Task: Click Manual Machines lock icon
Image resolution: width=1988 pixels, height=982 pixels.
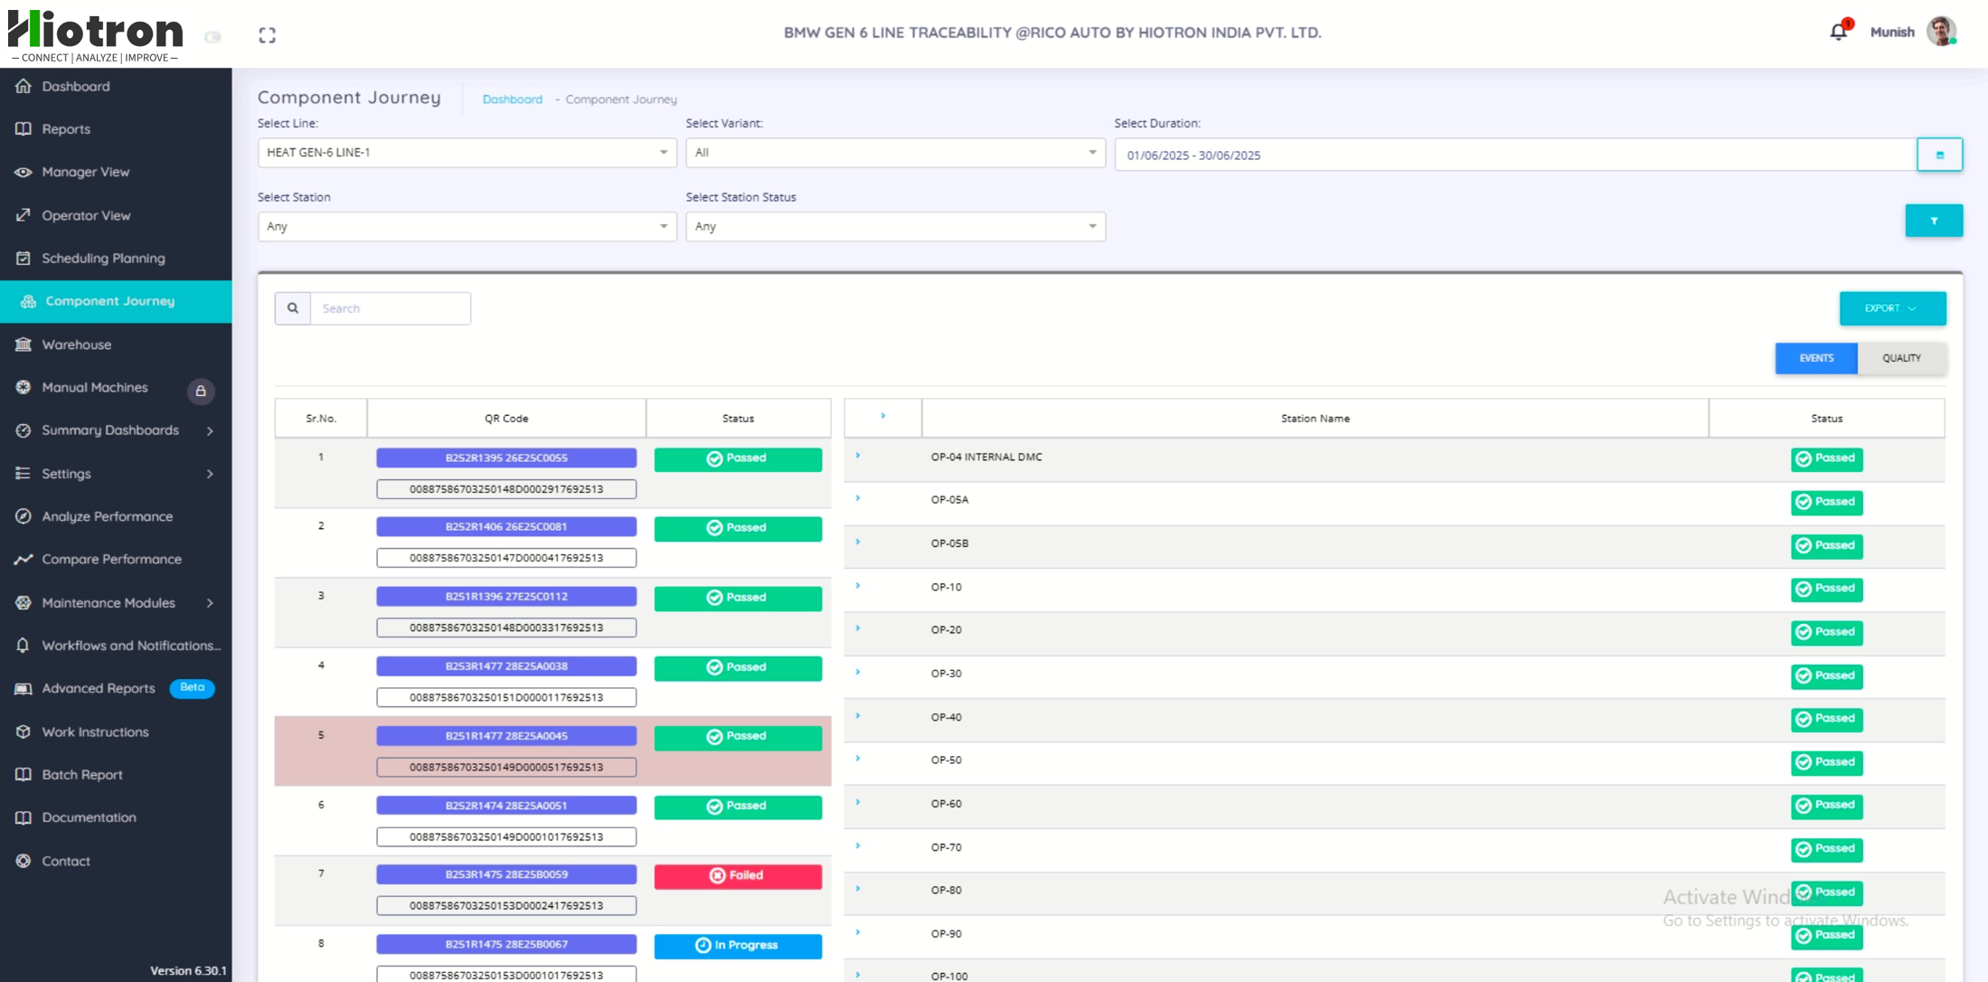Action: (x=201, y=391)
